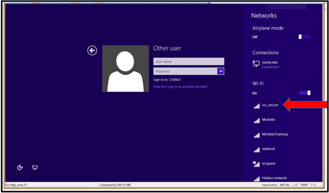Screen dimensions: 329x193
Task: Click the Networks panel heading
Action: pos(264,15)
